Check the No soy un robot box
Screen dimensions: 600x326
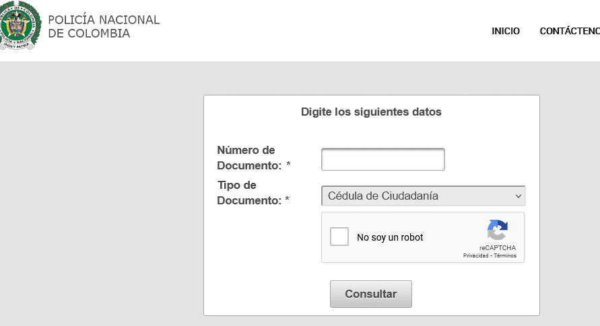point(339,237)
